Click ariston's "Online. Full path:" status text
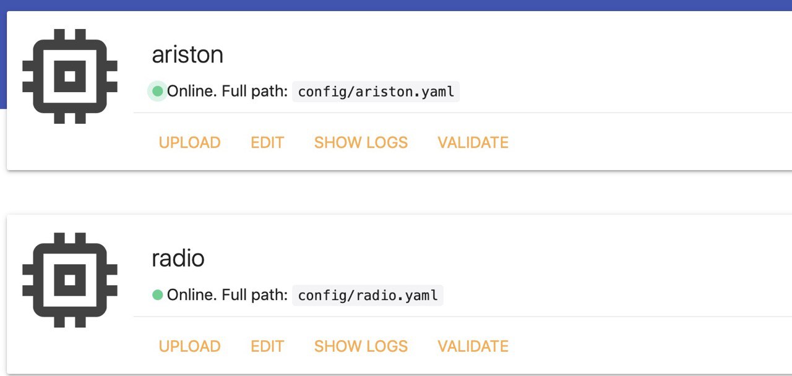 pyautogui.click(x=228, y=92)
